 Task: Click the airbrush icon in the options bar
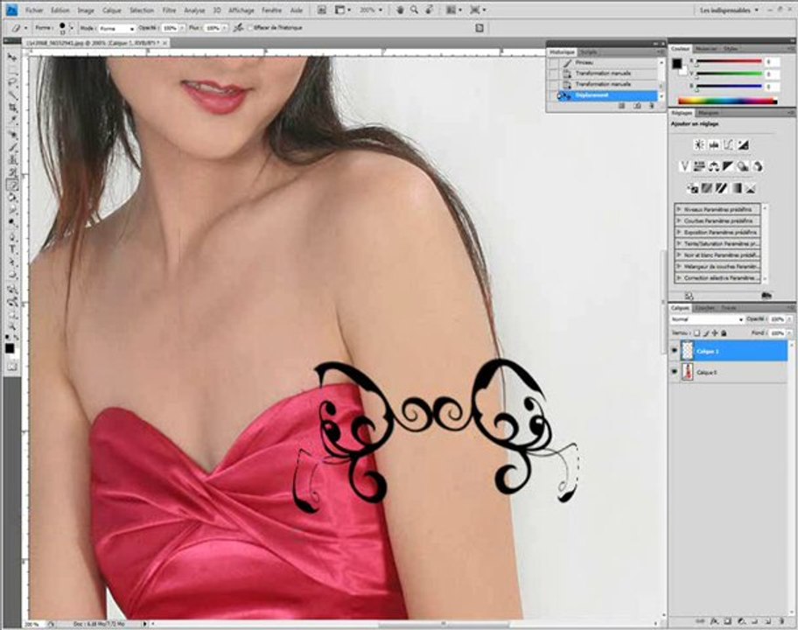[x=238, y=28]
